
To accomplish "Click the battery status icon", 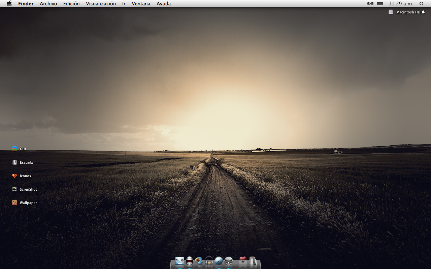I will (380, 4).
